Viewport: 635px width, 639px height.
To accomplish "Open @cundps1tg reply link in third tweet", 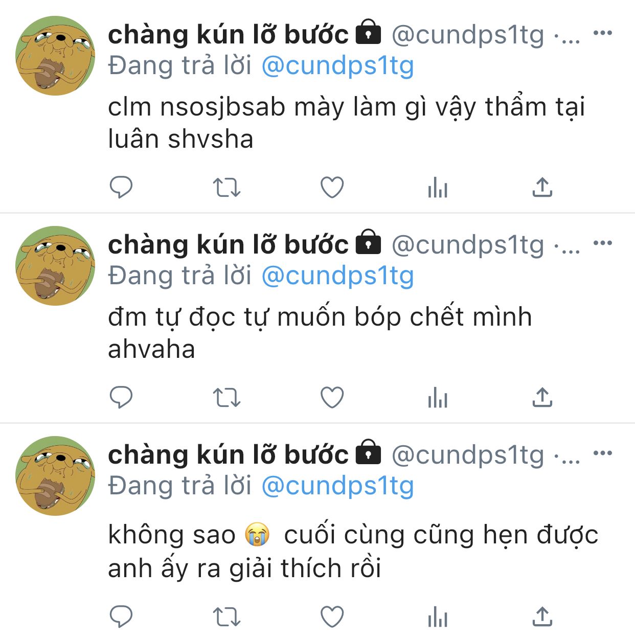I will pyautogui.click(x=337, y=486).
